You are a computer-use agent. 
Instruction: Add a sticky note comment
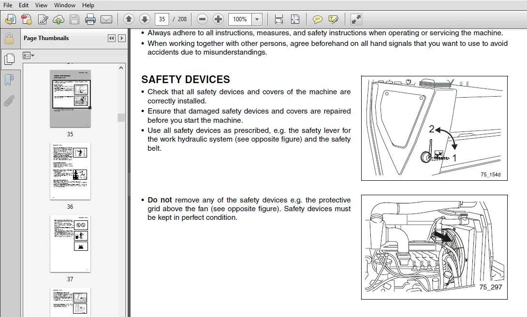point(317,19)
